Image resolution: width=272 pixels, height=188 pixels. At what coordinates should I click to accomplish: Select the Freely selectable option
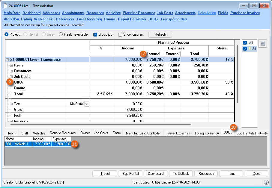click(x=61, y=34)
